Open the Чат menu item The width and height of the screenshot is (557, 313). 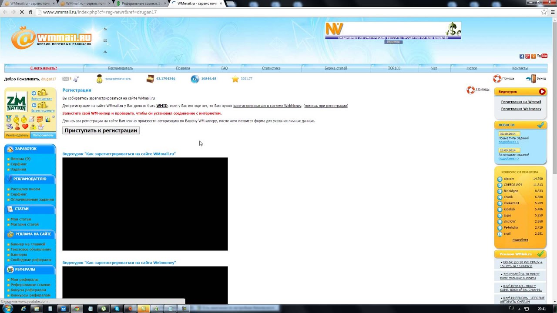[434, 68]
